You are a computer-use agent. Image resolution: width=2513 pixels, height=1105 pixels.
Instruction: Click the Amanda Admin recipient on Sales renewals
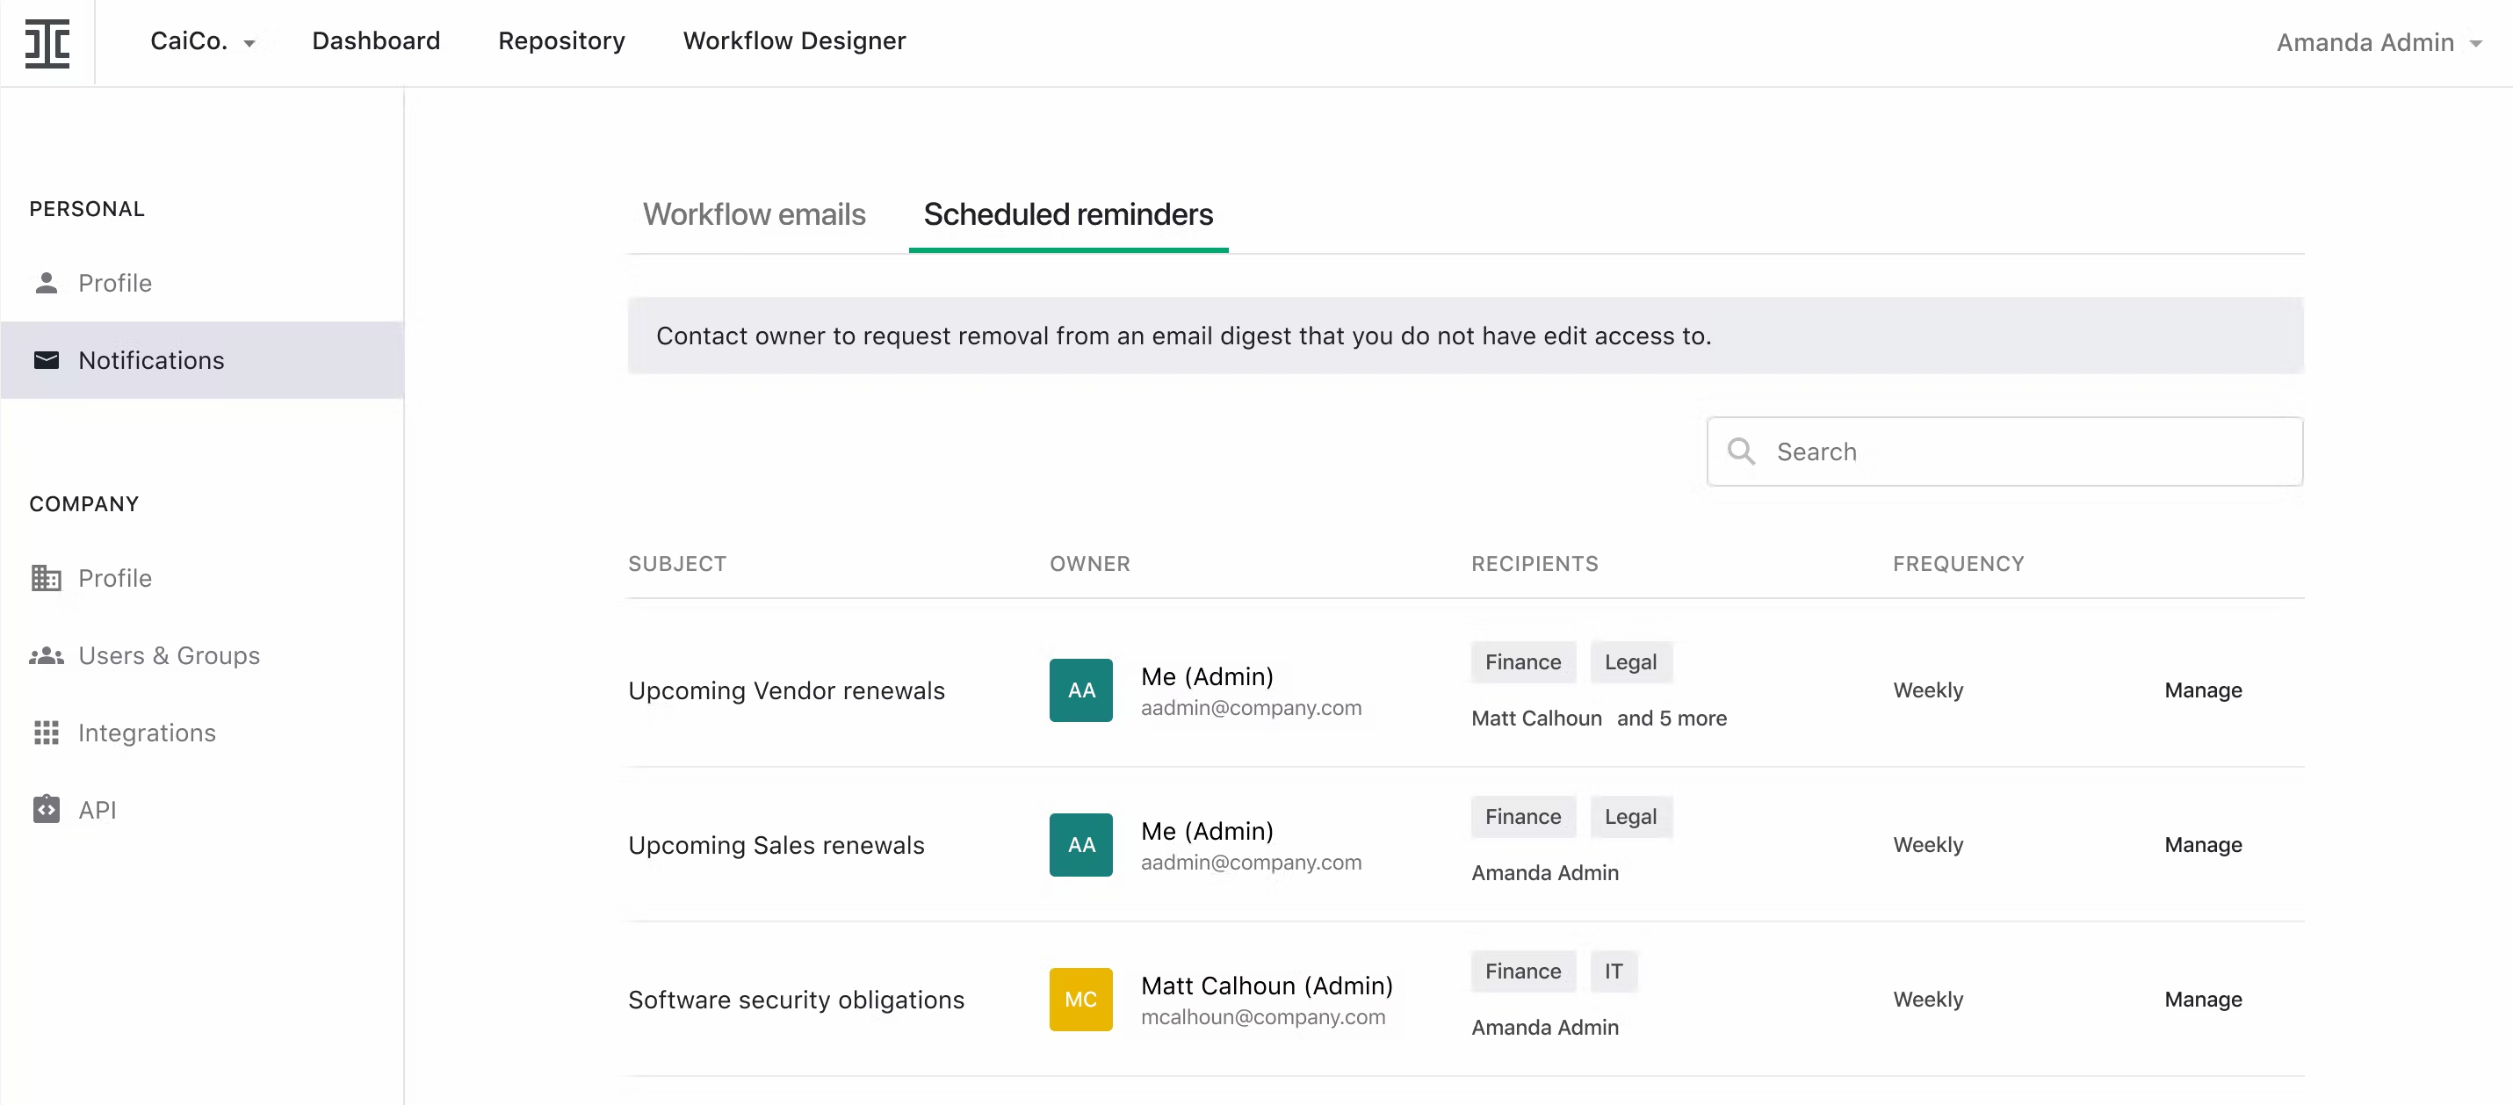coord(1544,873)
